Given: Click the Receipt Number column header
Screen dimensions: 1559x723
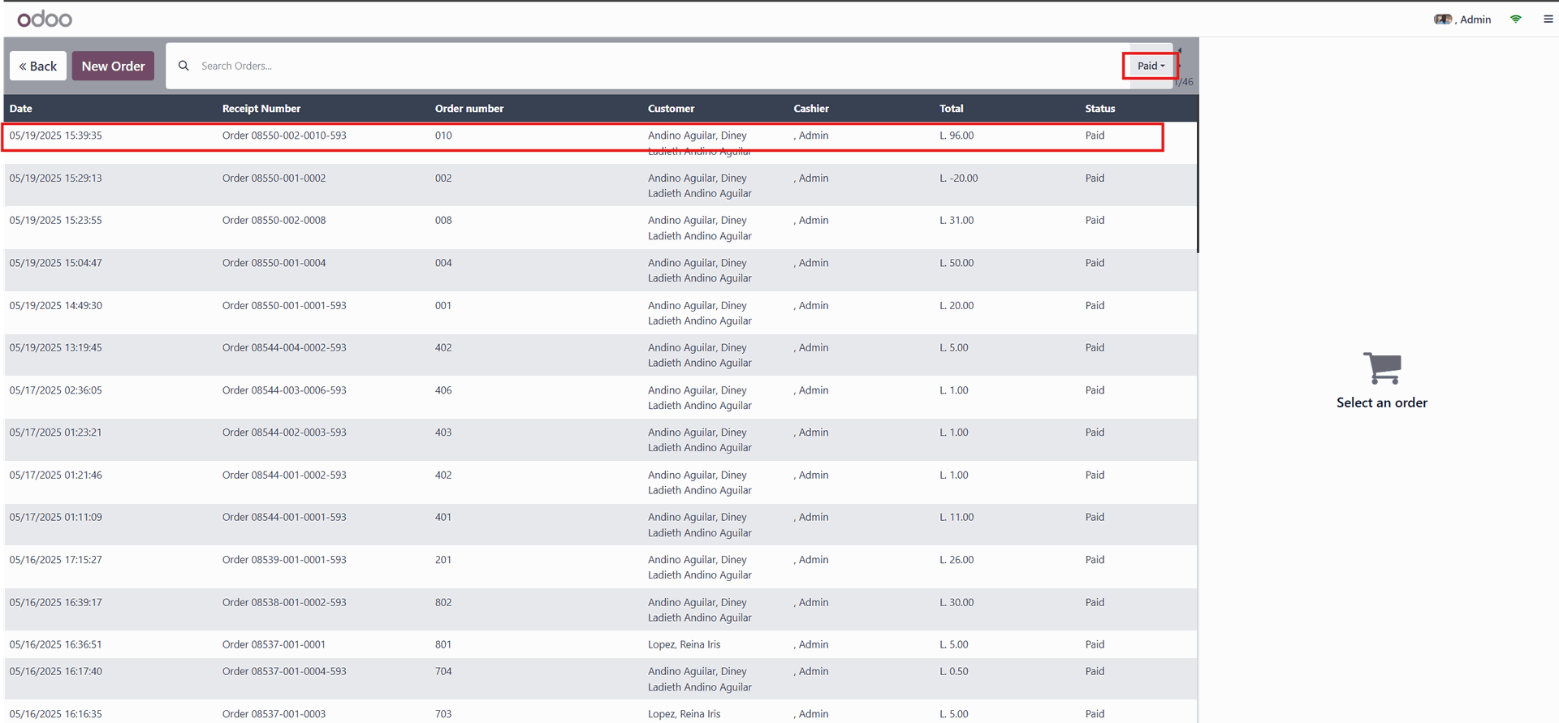Looking at the screenshot, I should point(261,109).
